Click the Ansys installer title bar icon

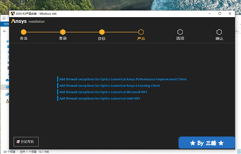(x=13, y=14)
